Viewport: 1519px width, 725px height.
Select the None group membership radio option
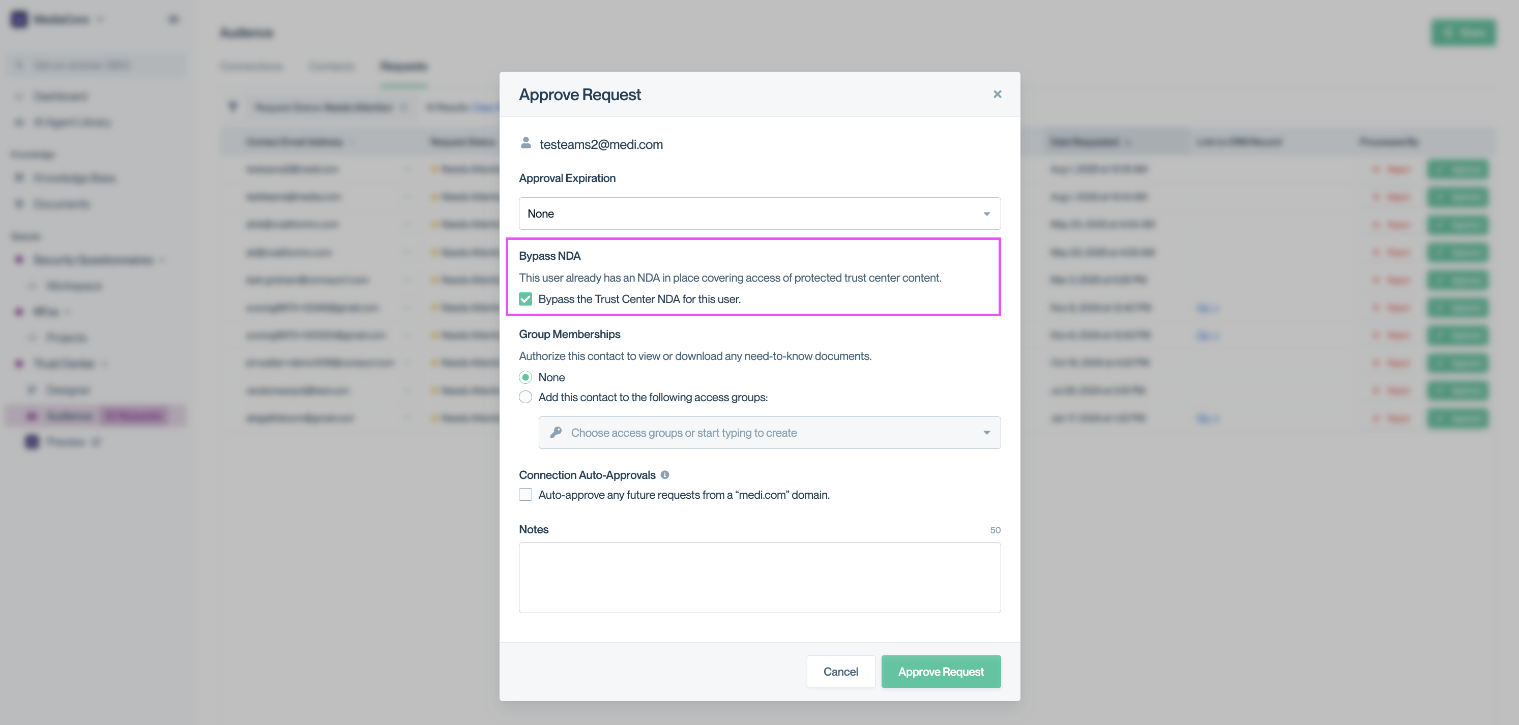pyautogui.click(x=525, y=377)
